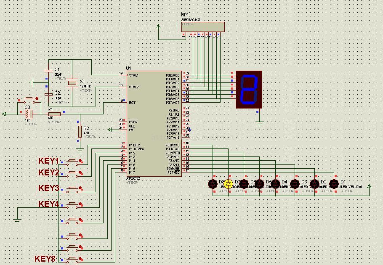
Task: Click the C1 30pF capacitor
Action: pyautogui.click(x=48, y=71)
